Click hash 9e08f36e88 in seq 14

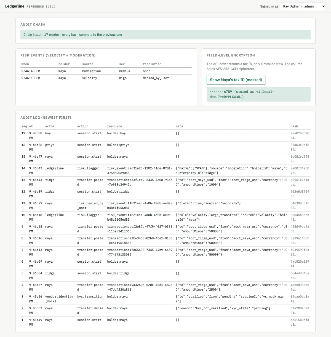(300, 171)
